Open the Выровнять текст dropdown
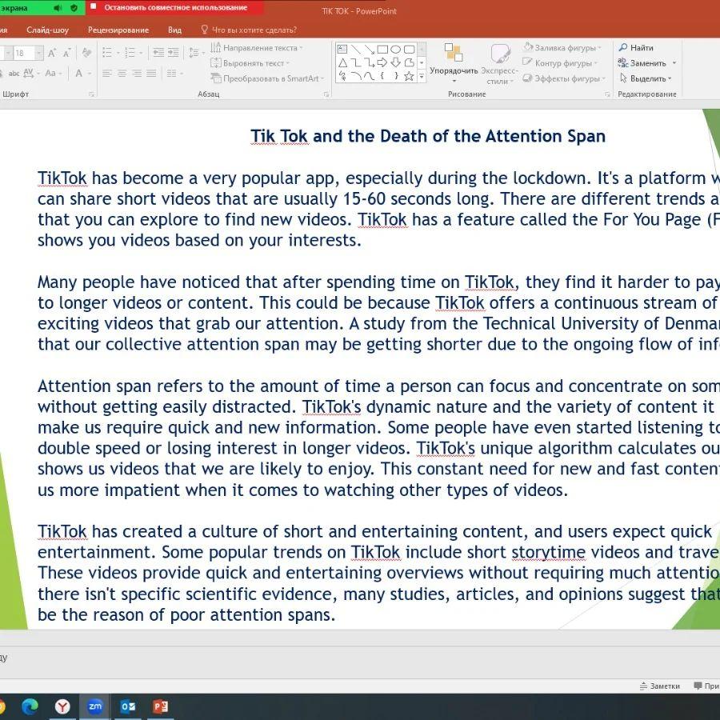The width and height of the screenshot is (720, 720). 250,63
